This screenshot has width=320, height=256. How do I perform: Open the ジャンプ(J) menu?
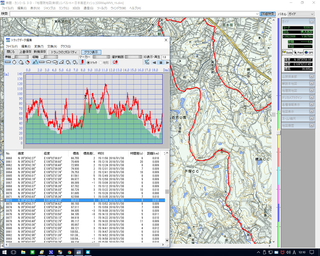pyautogui.click(x=49, y=8)
